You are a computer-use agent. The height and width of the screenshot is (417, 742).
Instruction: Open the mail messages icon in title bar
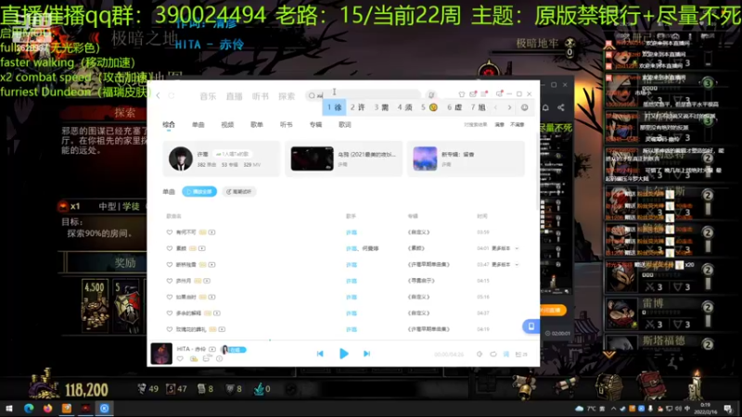coord(473,95)
